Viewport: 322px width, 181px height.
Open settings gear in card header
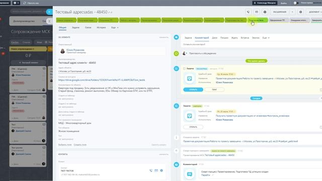click(301, 12)
